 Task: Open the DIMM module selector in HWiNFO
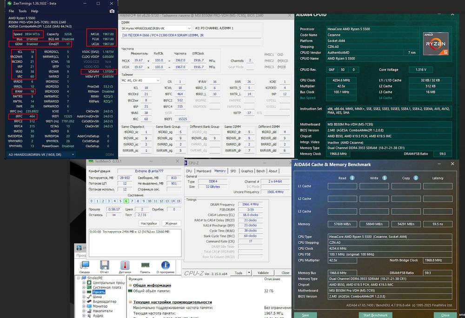156,28
